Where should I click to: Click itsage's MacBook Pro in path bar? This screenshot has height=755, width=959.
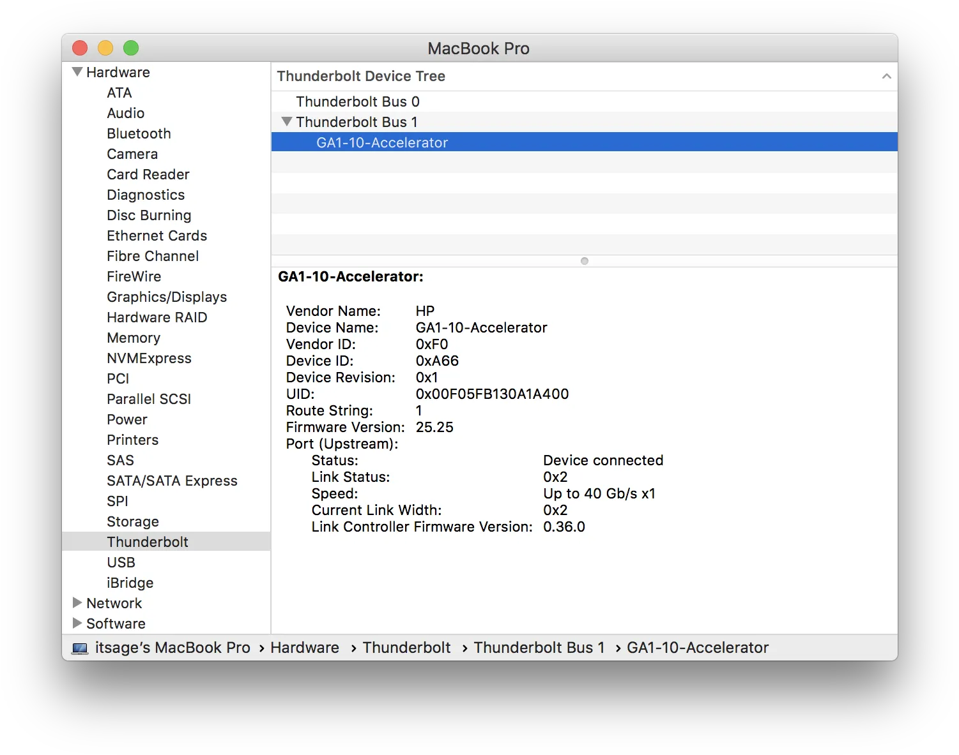tap(173, 648)
